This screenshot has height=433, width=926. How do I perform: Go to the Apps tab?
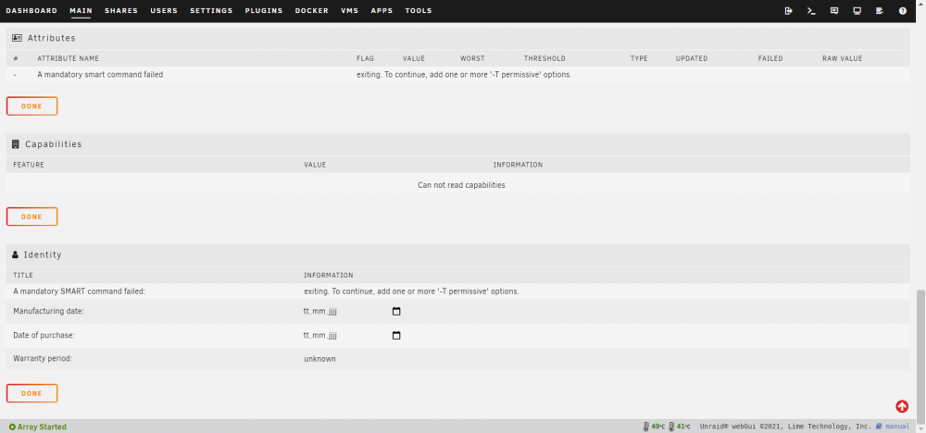coord(382,10)
